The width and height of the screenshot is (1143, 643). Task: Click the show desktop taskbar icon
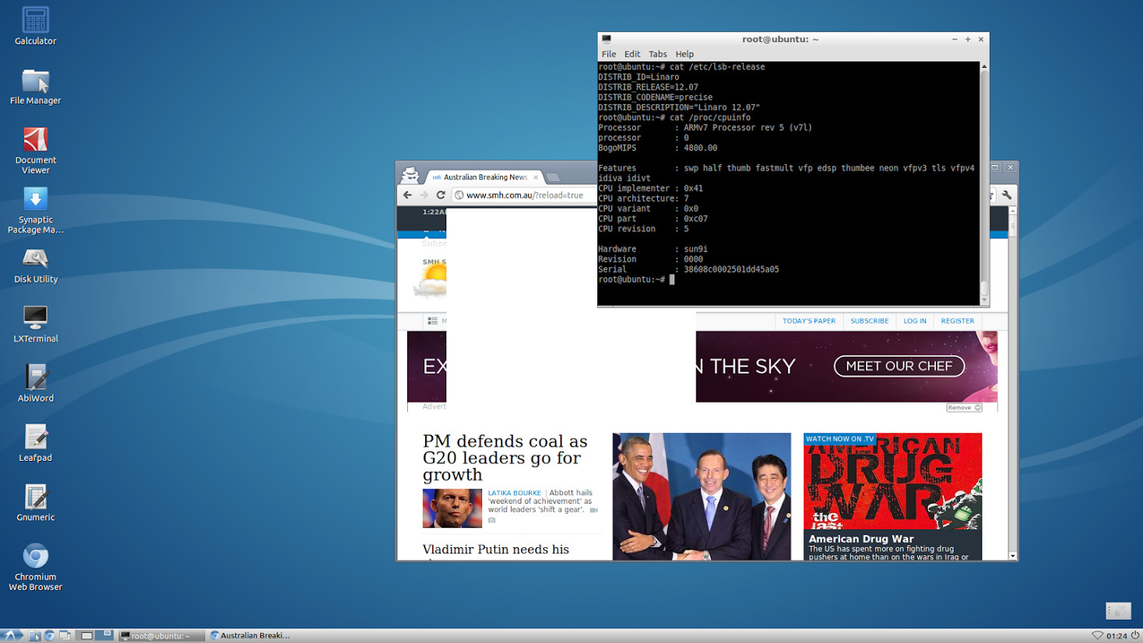click(65, 636)
